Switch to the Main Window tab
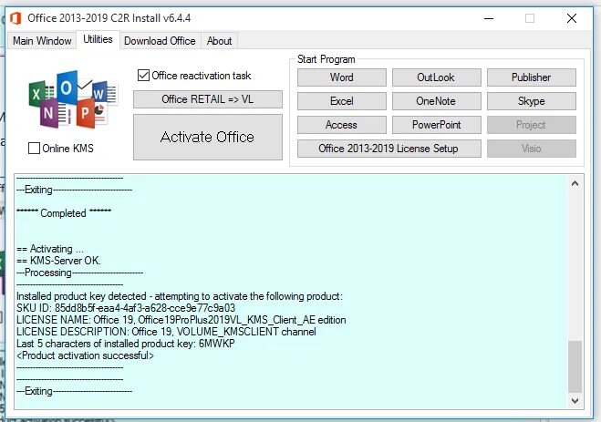Screen dimensions: 601x422 pyautogui.click(x=42, y=41)
